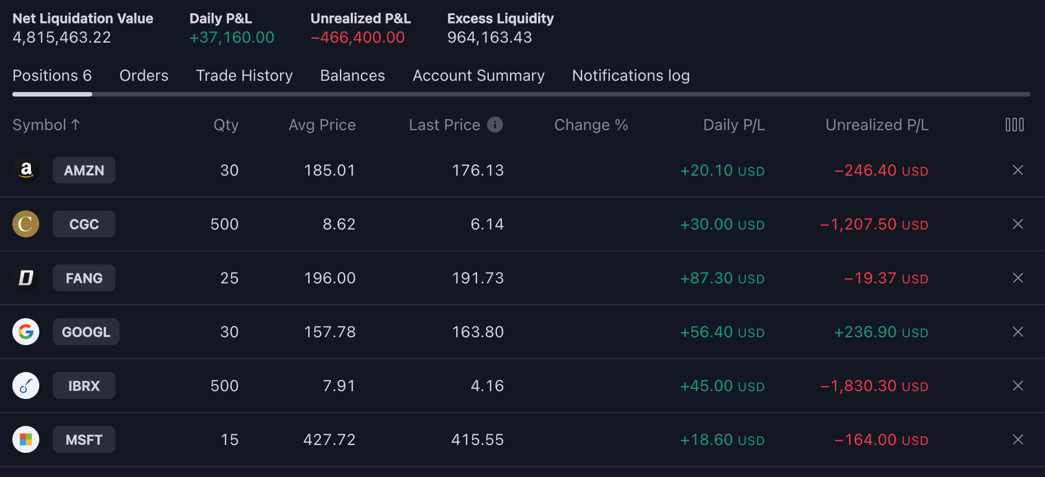Click the GOOGL symbol button

coord(86,332)
